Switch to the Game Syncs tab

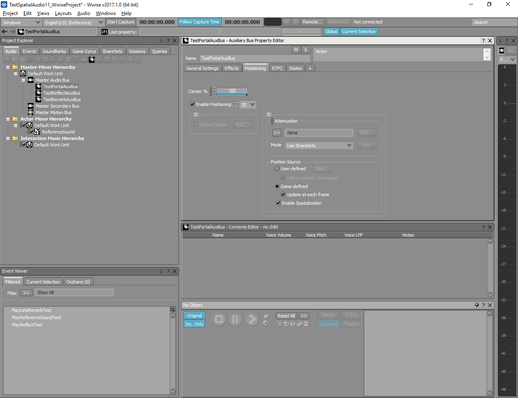tap(84, 51)
